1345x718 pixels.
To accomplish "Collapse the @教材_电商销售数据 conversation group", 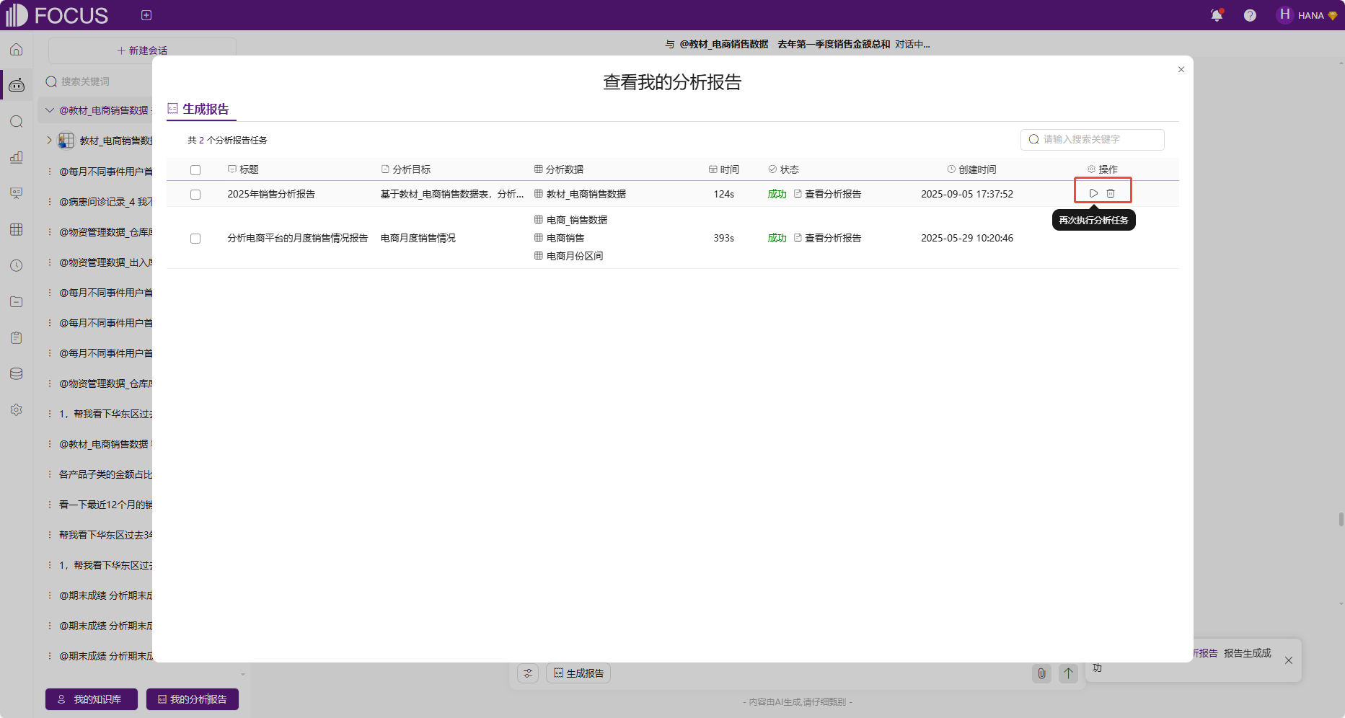I will tap(48, 110).
